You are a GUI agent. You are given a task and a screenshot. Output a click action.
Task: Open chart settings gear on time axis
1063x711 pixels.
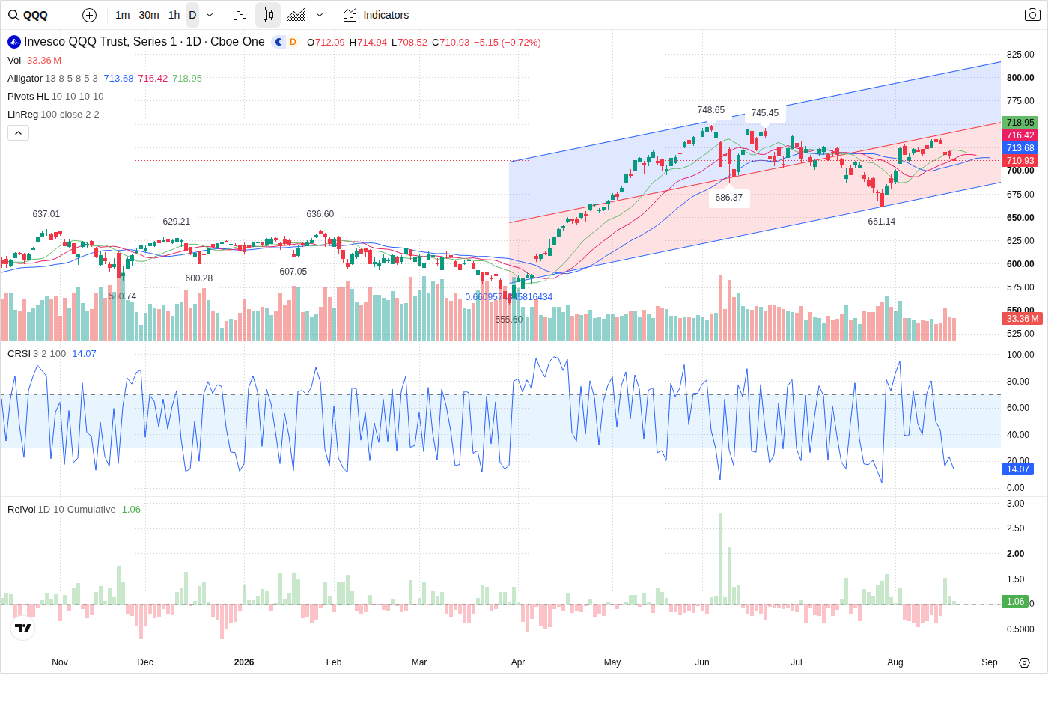click(1025, 662)
